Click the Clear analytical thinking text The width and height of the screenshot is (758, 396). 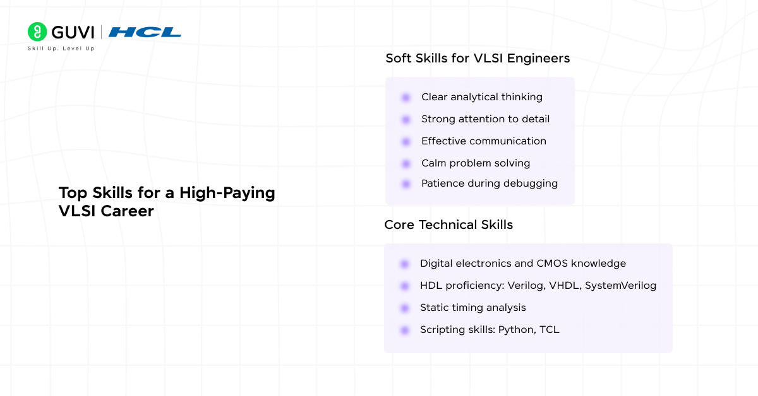(x=482, y=97)
